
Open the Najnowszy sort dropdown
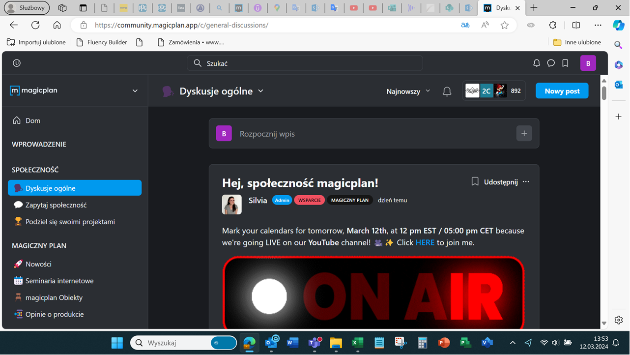point(408,91)
